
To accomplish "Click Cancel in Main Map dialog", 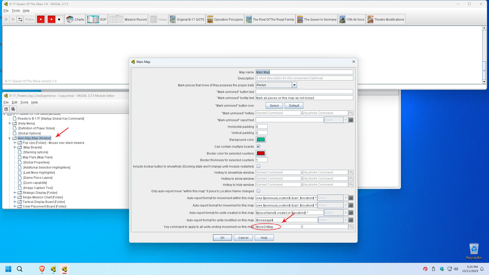I will 243,238.
